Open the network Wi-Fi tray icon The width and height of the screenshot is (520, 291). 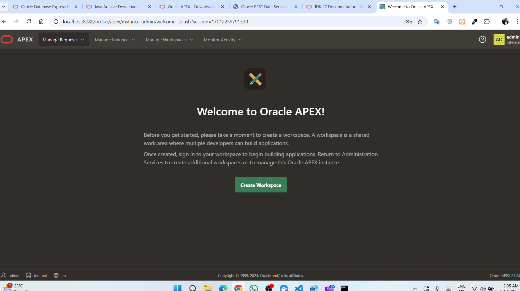click(474, 289)
